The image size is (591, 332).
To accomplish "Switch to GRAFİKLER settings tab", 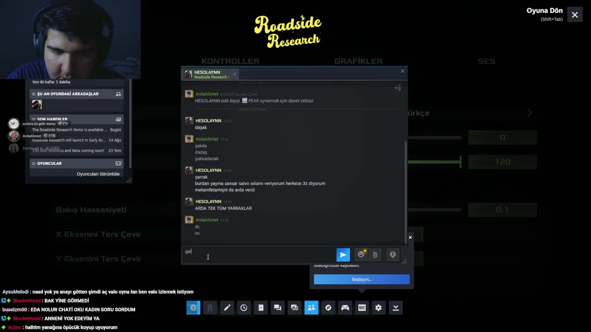I will tap(358, 61).
